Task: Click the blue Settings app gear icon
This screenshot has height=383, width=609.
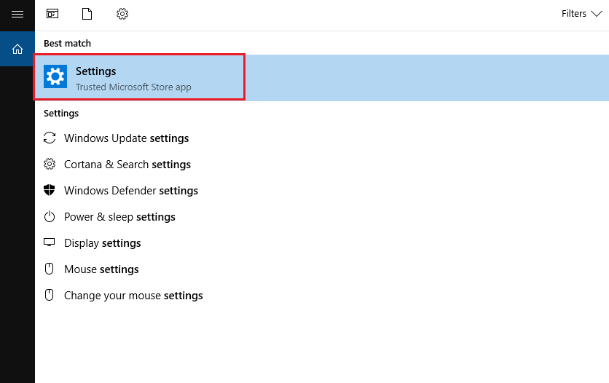Action: pyautogui.click(x=55, y=76)
